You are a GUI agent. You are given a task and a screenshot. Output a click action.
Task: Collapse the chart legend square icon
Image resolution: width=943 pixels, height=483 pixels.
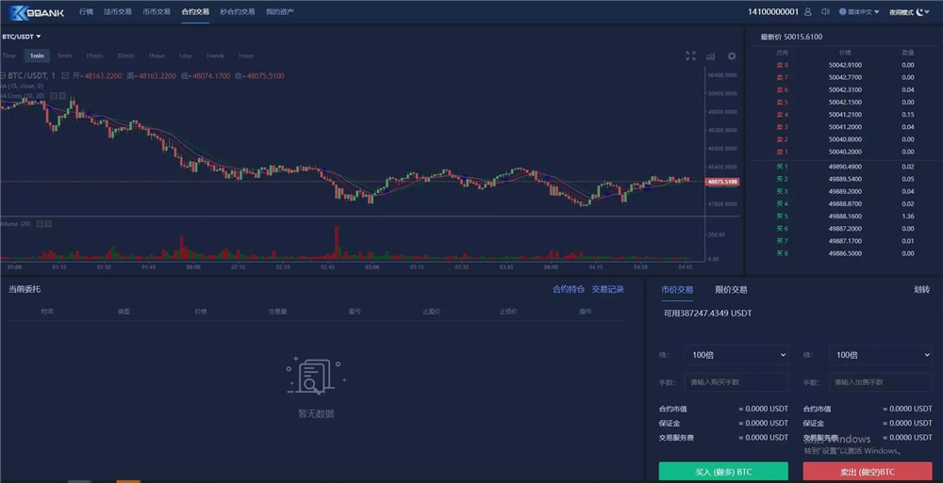3,75
